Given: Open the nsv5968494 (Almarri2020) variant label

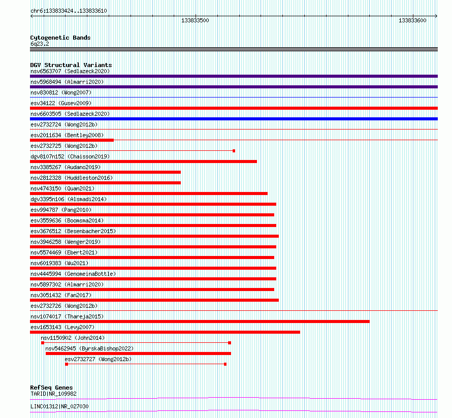Looking at the screenshot, I should tap(67, 82).
